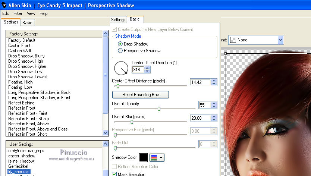Select Long Perspective Shadow, in Front preset

39,98
